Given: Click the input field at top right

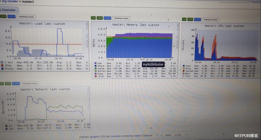Looking at the screenshot, I should pos(234,1).
